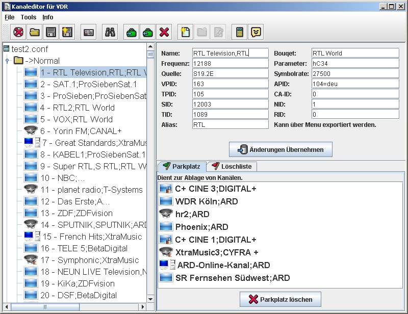Select Phoenix;ARD in the Parkplatz list
Viewport: 408px width, 314px height.
(201, 227)
